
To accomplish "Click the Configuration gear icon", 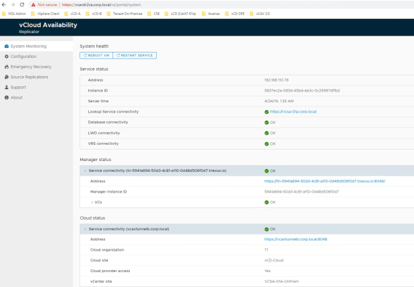I will 6,57.
